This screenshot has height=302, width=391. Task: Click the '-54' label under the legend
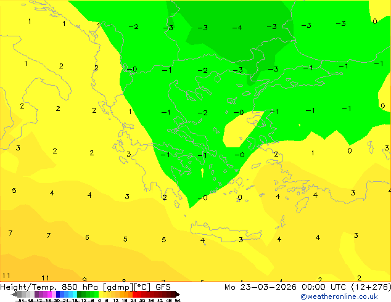pyautogui.click(x=20, y=300)
